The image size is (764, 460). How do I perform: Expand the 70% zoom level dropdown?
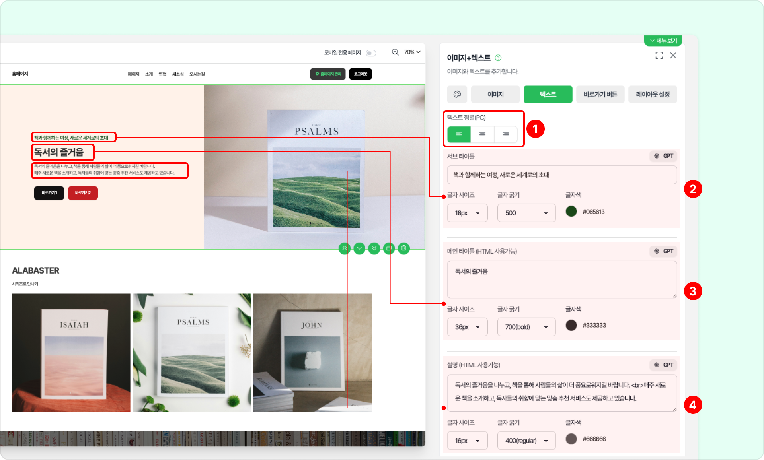(x=412, y=52)
